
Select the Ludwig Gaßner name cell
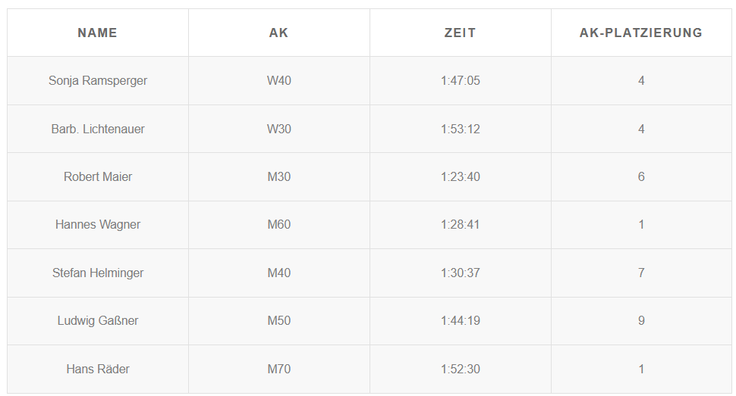[x=98, y=320]
